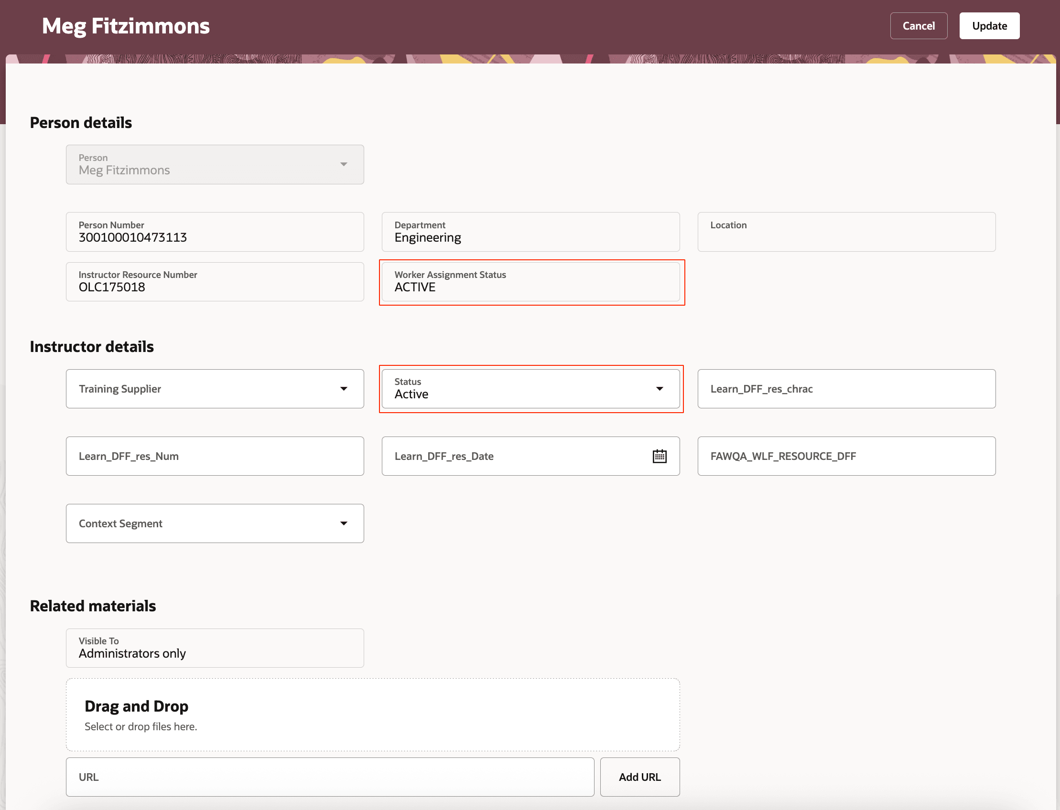Viewport: 1060px width, 810px height.
Task: Focus the URL input field
Action: point(330,777)
